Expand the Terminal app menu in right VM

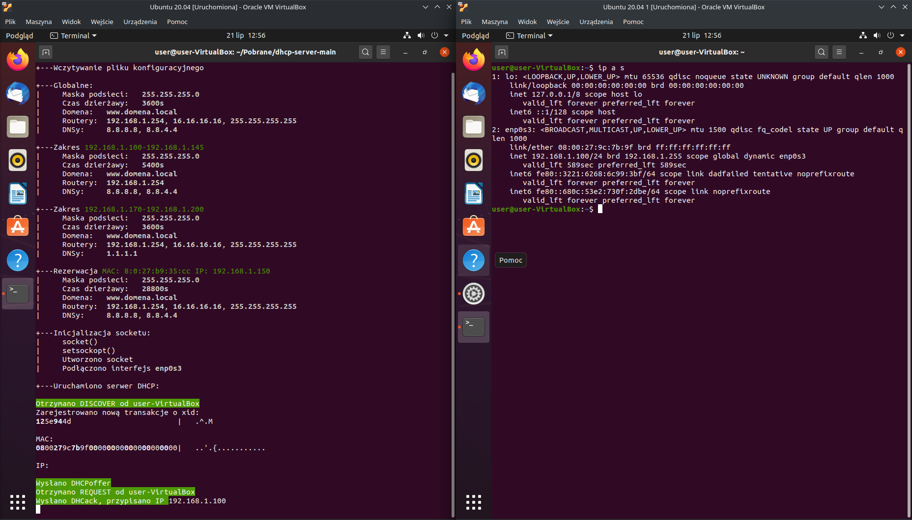[x=530, y=35]
